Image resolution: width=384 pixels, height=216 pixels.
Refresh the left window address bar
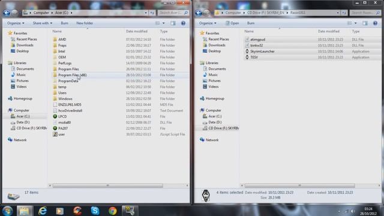[x=152, y=13]
